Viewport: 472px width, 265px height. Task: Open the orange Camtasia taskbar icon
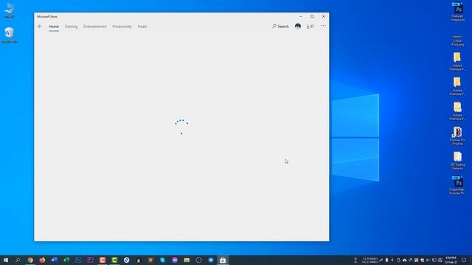[103, 260]
